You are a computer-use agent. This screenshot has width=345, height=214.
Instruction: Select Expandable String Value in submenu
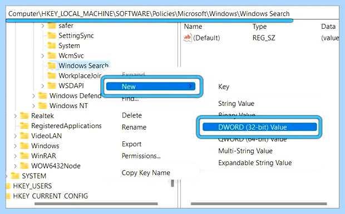[x=255, y=162]
